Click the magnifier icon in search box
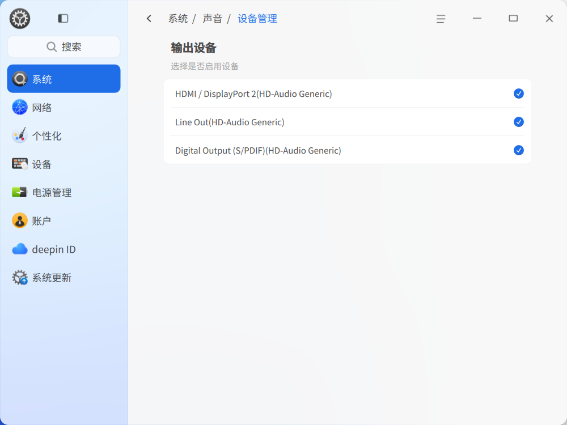This screenshot has height=425, width=567. tap(52, 46)
